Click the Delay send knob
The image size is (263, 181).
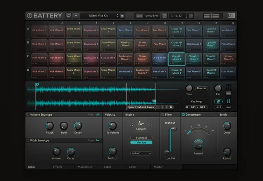(227, 126)
